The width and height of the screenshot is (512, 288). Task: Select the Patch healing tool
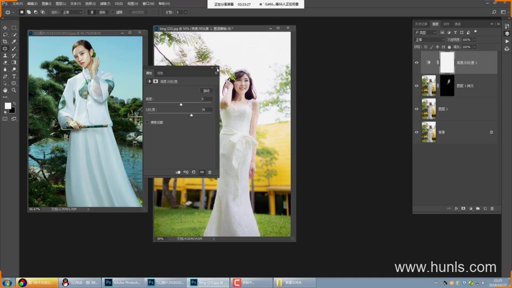point(5,49)
